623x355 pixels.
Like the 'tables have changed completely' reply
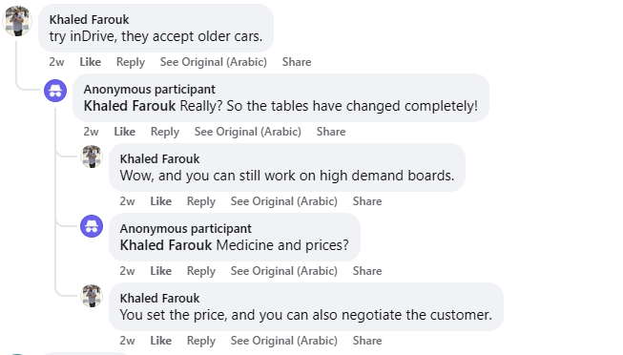pos(125,132)
